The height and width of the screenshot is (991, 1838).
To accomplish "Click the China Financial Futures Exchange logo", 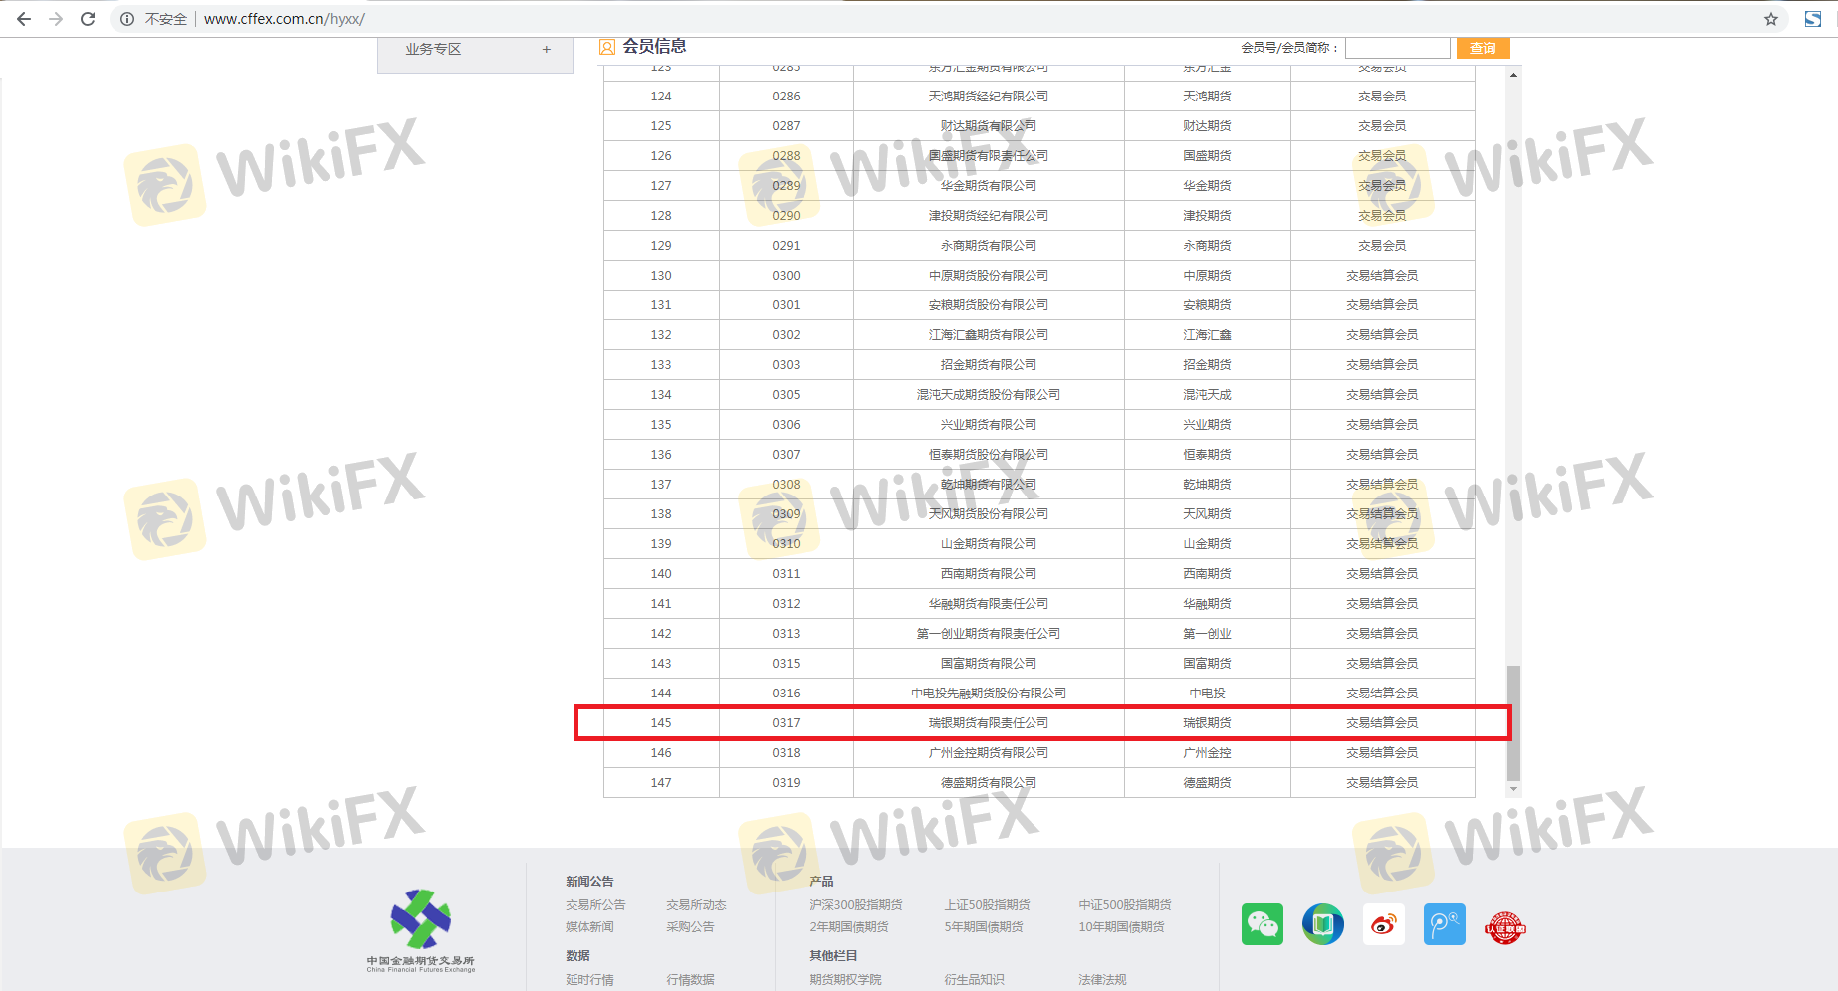I will point(421,929).
